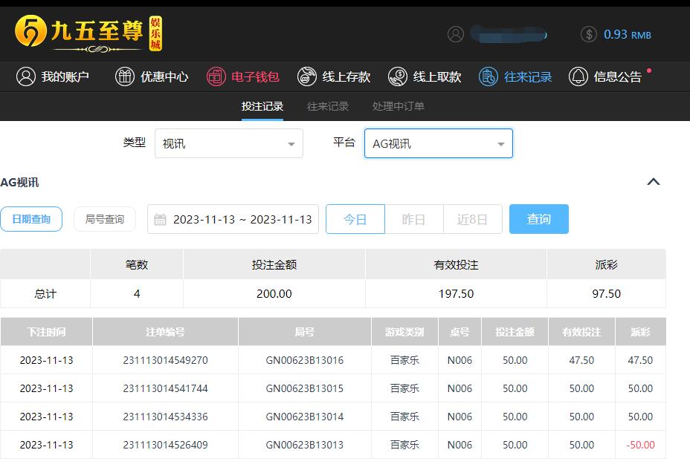Screen dimensions: 690x473
Task: Click bet number 231113014526409
Action: [x=166, y=445]
